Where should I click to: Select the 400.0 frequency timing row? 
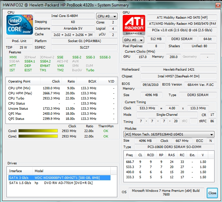coord(169,172)
